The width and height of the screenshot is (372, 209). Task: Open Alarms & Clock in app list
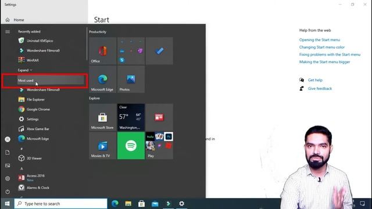click(51, 188)
